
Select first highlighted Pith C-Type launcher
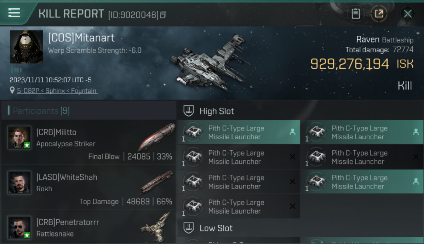coord(239,132)
